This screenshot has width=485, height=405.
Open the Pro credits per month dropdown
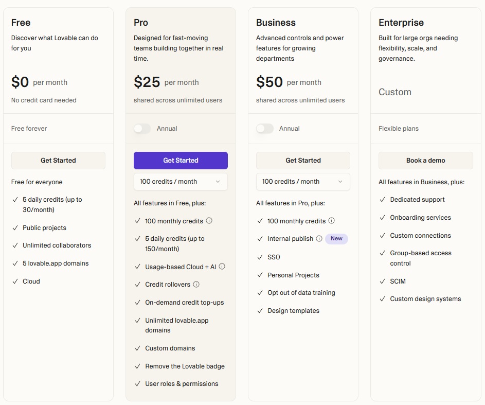pyautogui.click(x=181, y=182)
